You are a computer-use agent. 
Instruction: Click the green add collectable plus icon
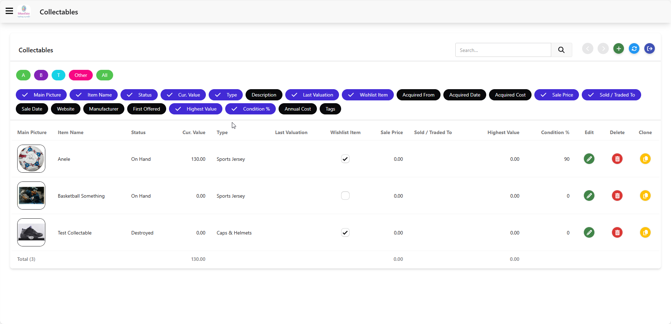(619, 48)
